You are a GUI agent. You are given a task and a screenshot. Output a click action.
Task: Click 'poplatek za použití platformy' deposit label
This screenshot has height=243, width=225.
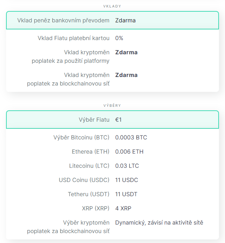coord(70,61)
